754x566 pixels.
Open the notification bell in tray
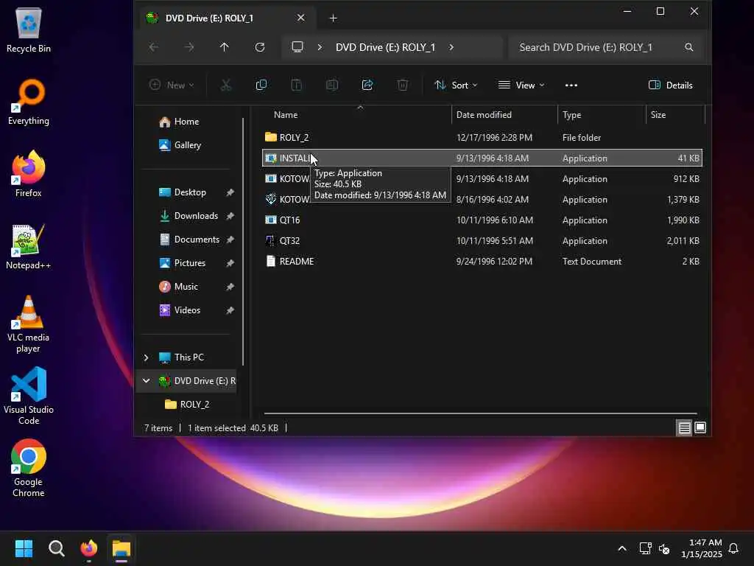point(733,548)
